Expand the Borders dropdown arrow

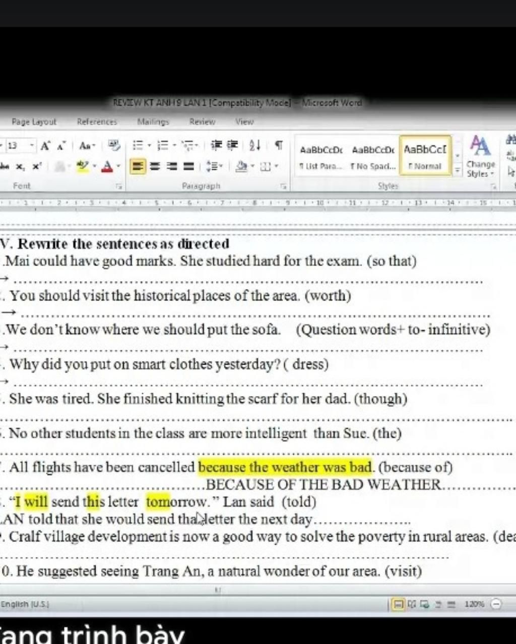click(276, 166)
